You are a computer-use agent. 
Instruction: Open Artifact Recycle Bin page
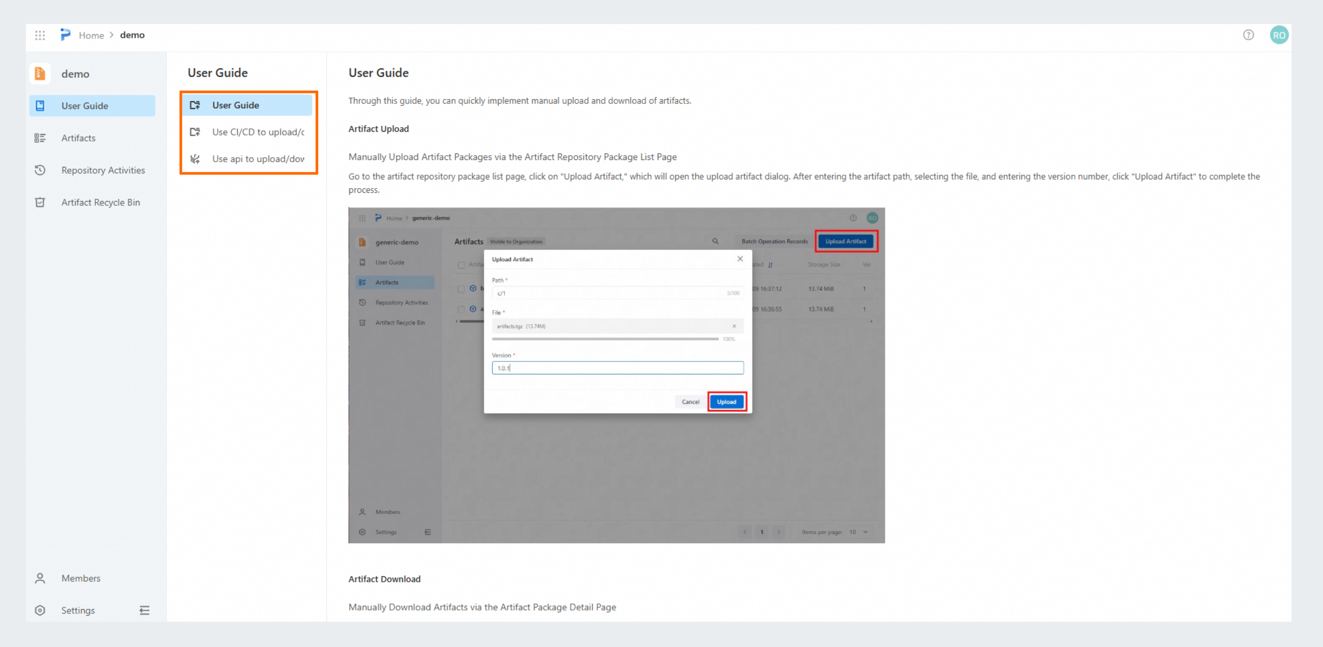[101, 202]
